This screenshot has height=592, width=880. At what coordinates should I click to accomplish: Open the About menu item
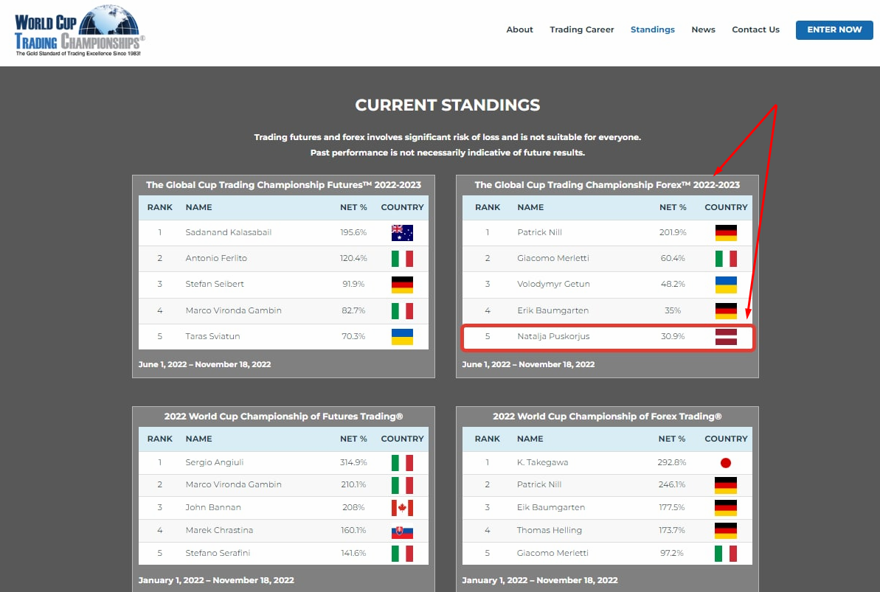point(519,29)
